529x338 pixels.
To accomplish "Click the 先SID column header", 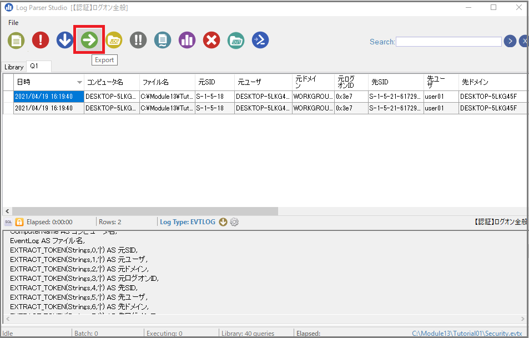I will (x=396, y=82).
